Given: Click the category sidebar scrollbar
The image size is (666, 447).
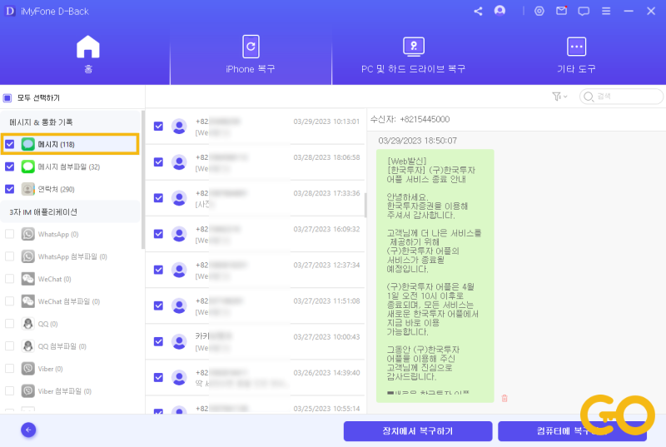Looking at the screenshot, I should point(143,180).
